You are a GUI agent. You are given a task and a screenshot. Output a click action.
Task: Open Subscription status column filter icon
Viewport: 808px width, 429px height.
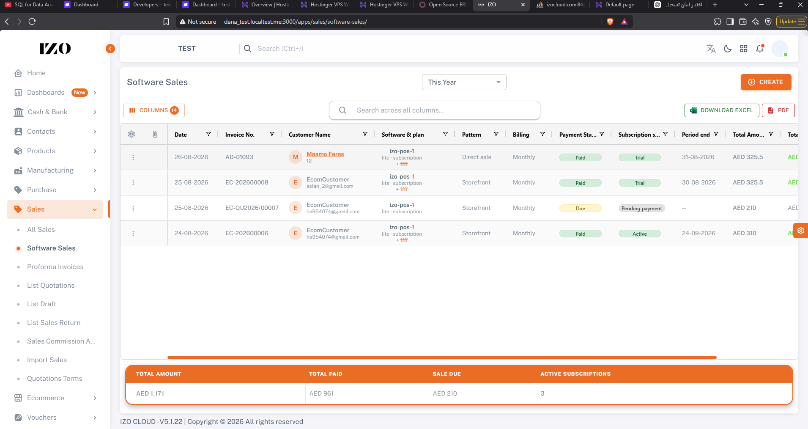665,134
